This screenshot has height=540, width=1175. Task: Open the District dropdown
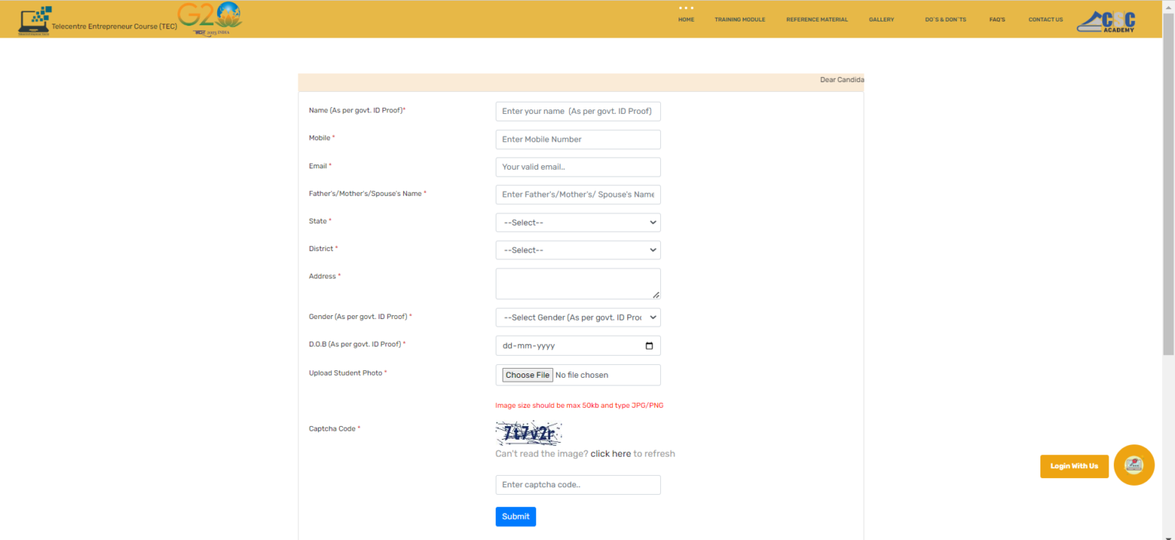tap(578, 250)
